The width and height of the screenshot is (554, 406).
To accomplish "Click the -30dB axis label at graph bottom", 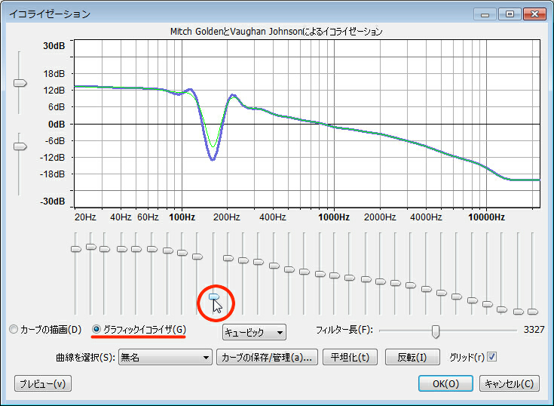I will (x=53, y=201).
